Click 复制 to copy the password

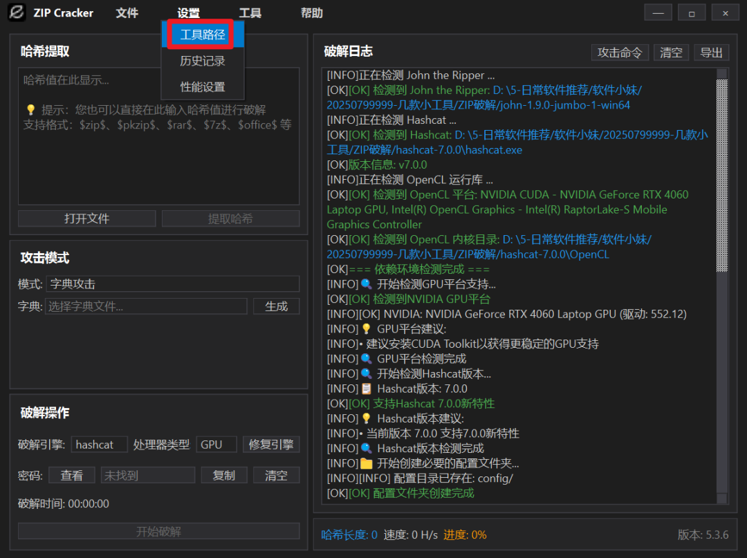click(223, 474)
